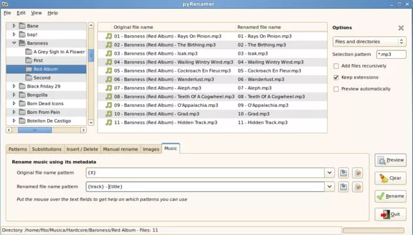Image resolution: width=413 pixels, height=235 pixels.
Task: Expand the Bongzilla folder
Action: (14, 95)
